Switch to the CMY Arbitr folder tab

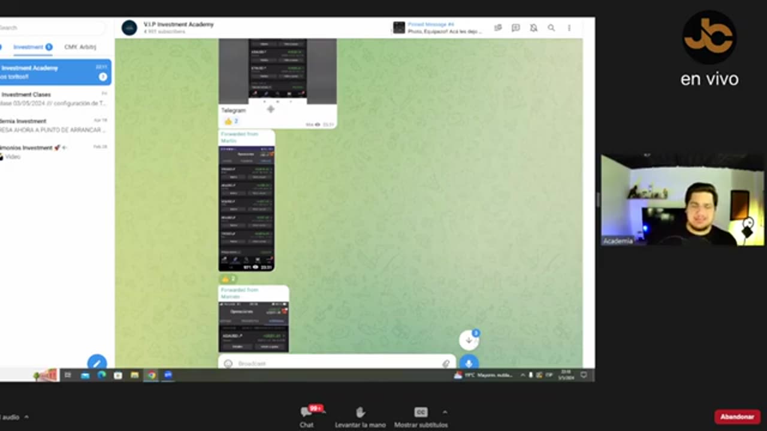80,47
